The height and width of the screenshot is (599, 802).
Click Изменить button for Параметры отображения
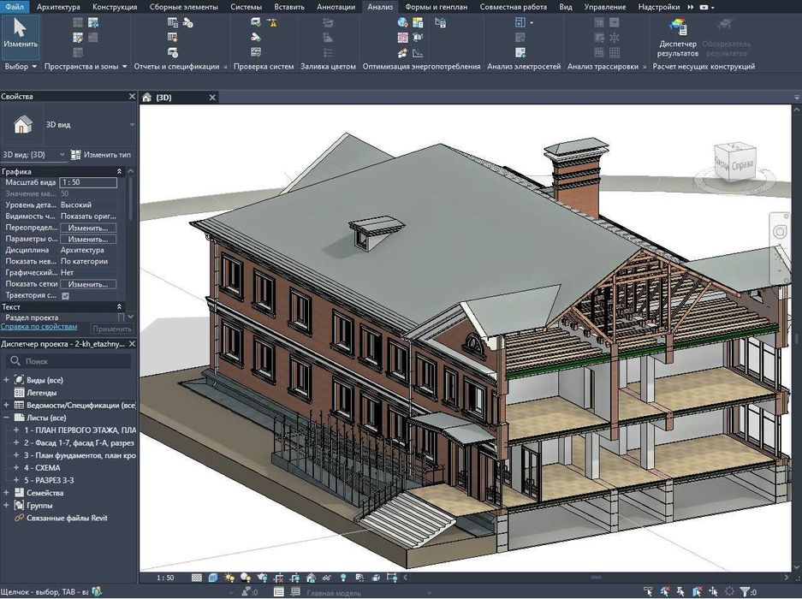click(x=88, y=240)
